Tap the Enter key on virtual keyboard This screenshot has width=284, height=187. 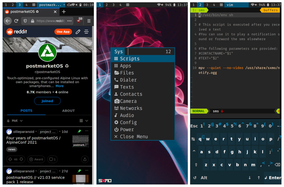click(273, 178)
